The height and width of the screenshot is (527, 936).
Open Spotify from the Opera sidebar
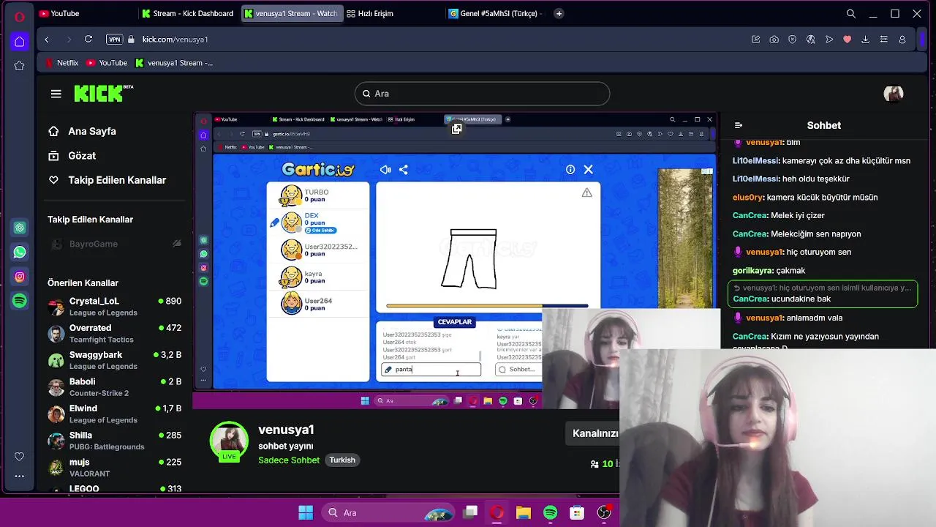20,301
